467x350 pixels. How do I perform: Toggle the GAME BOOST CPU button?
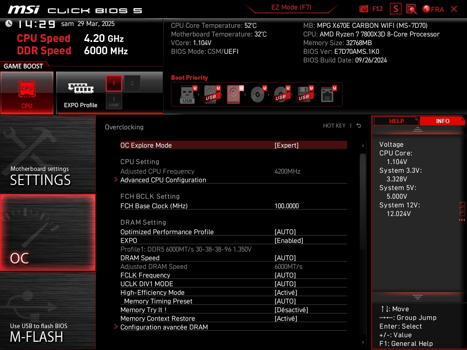(x=27, y=93)
